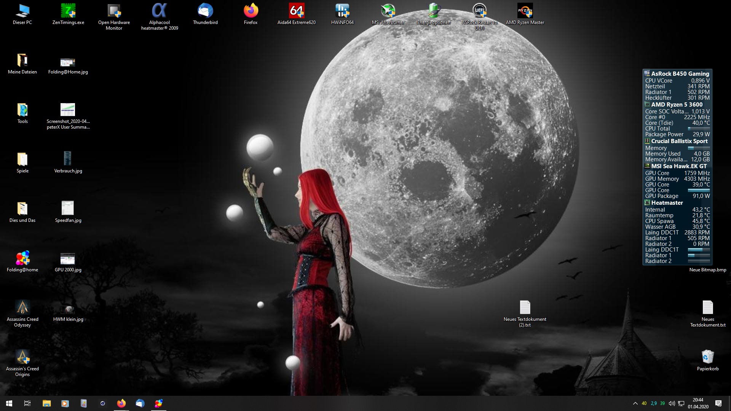Screen dimensions: 731x411
Task: Select the Energieoptionen desktop shortcut
Action: pyautogui.click(x=434, y=11)
